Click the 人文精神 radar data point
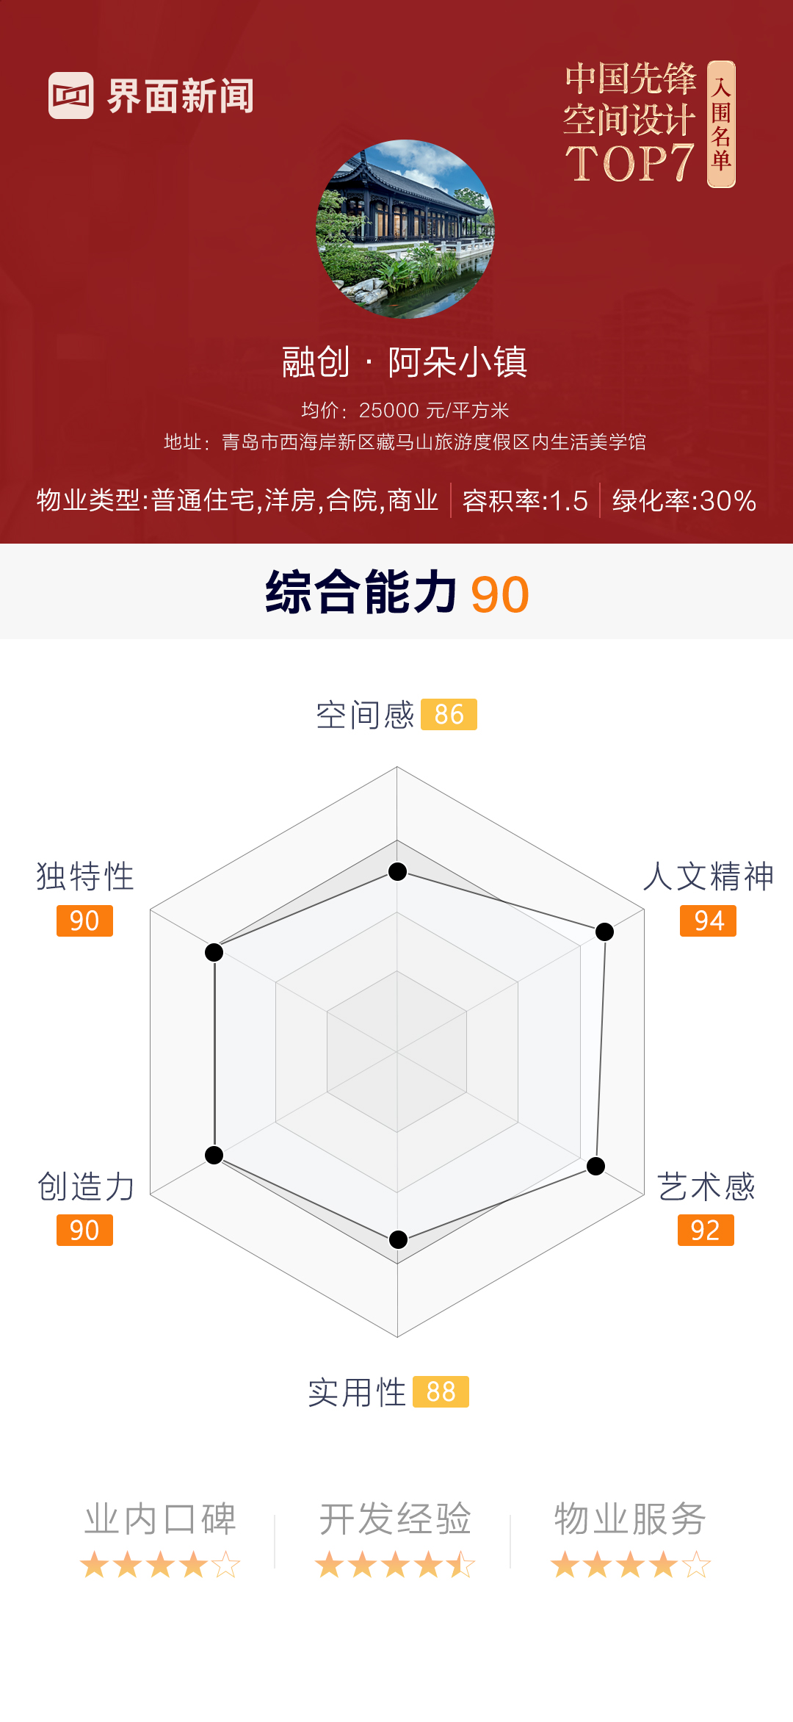Viewport: 793px width, 1722px height. [604, 932]
